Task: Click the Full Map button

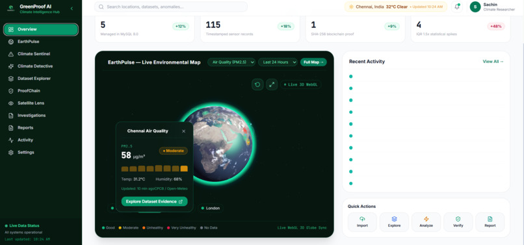Action: point(313,62)
